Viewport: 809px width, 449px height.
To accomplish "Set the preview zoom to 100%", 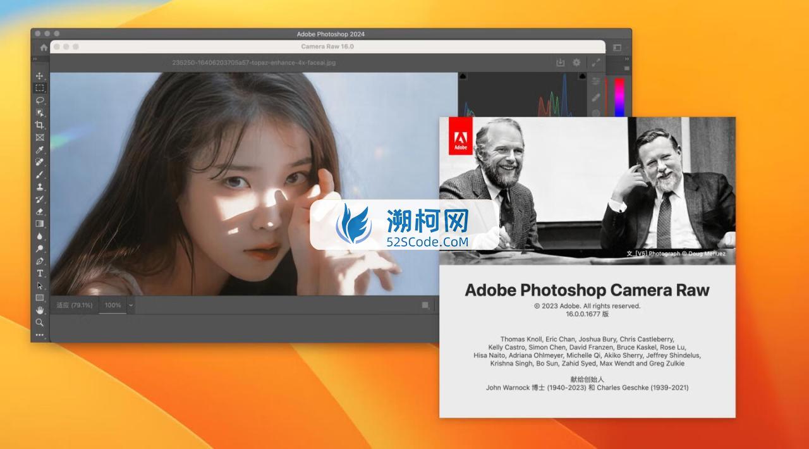I will click(x=113, y=305).
